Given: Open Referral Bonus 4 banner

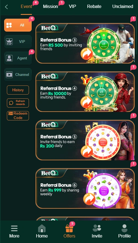Looking at the screenshot, I should pos(85,92).
